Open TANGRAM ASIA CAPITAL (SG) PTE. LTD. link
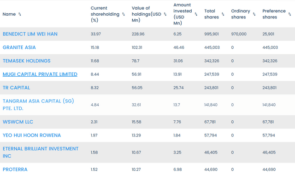 (38, 105)
